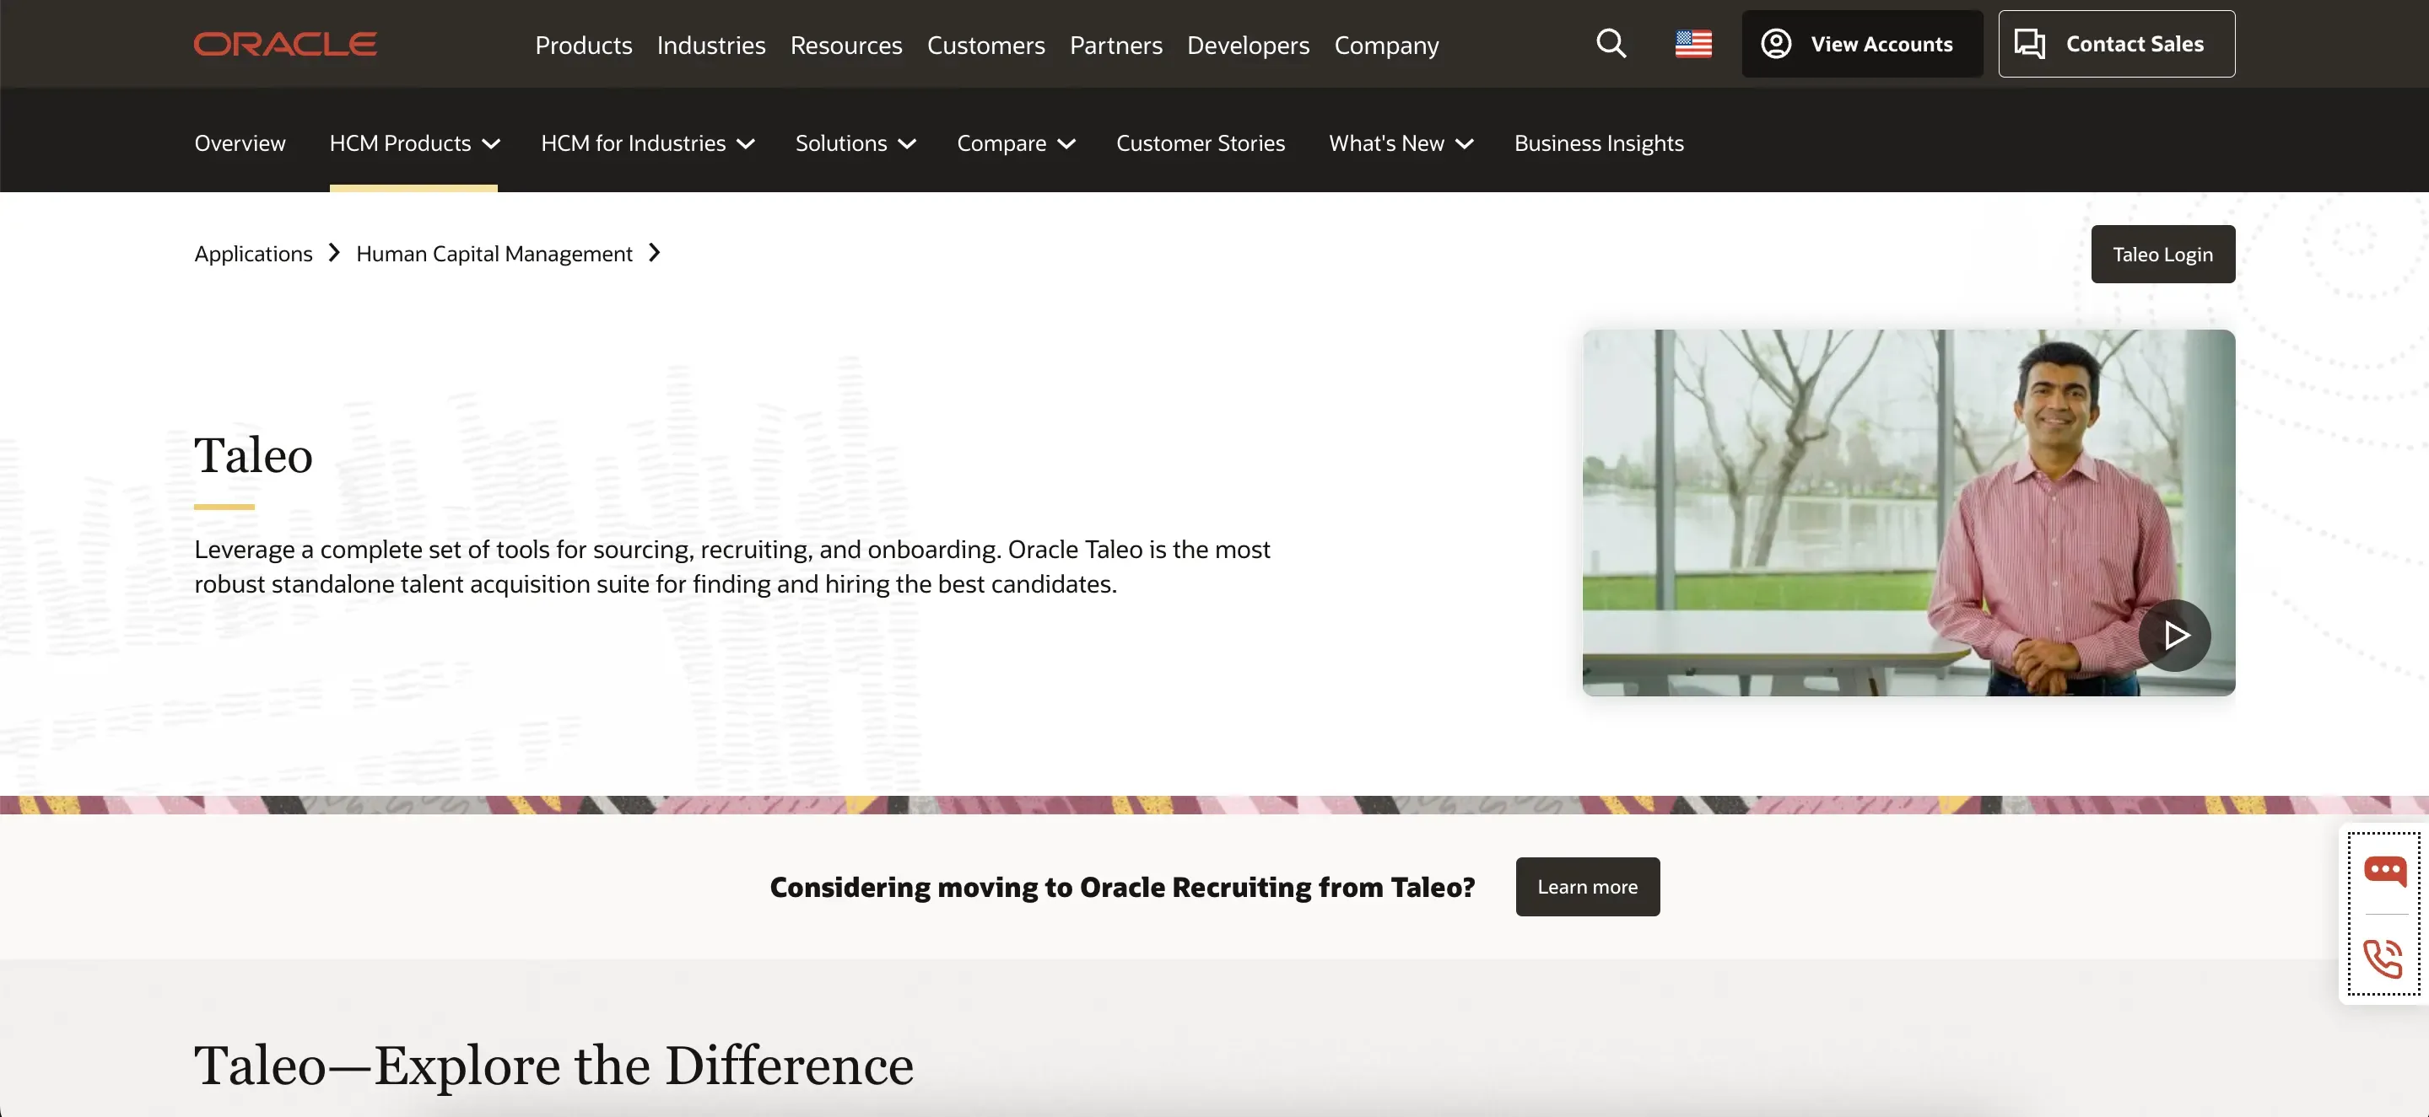This screenshot has height=1117, width=2429.
Task: Open the Compare dropdown
Action: click(1015, 143)
